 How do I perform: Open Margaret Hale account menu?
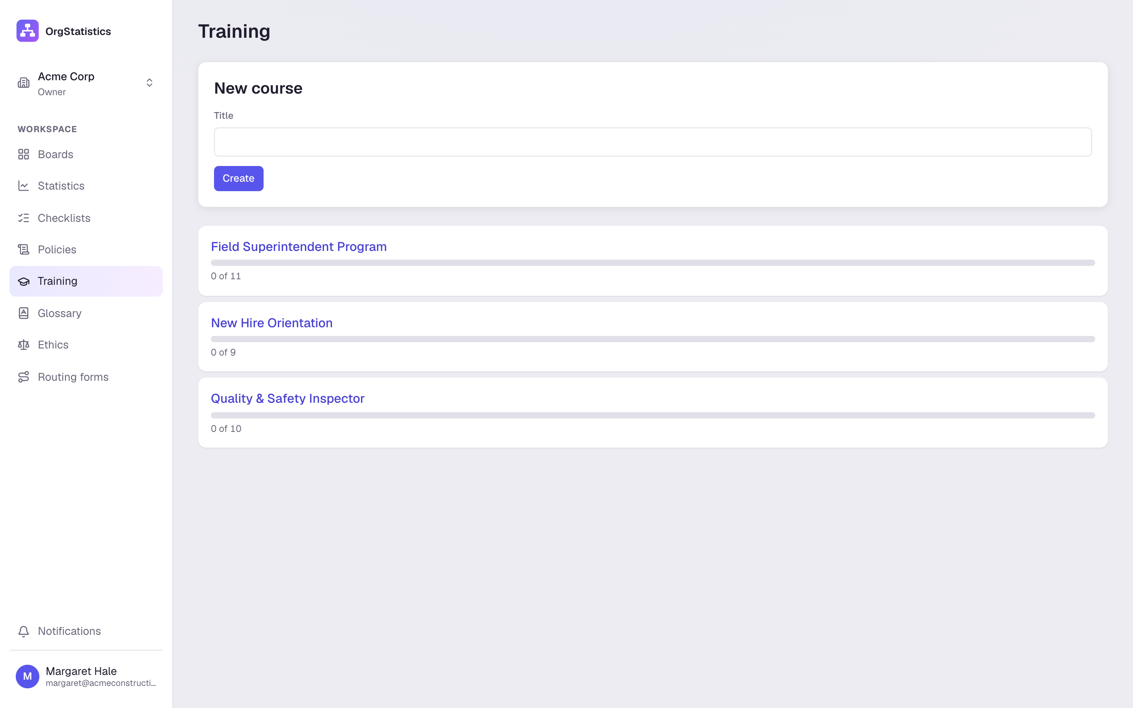pos(86,677)
